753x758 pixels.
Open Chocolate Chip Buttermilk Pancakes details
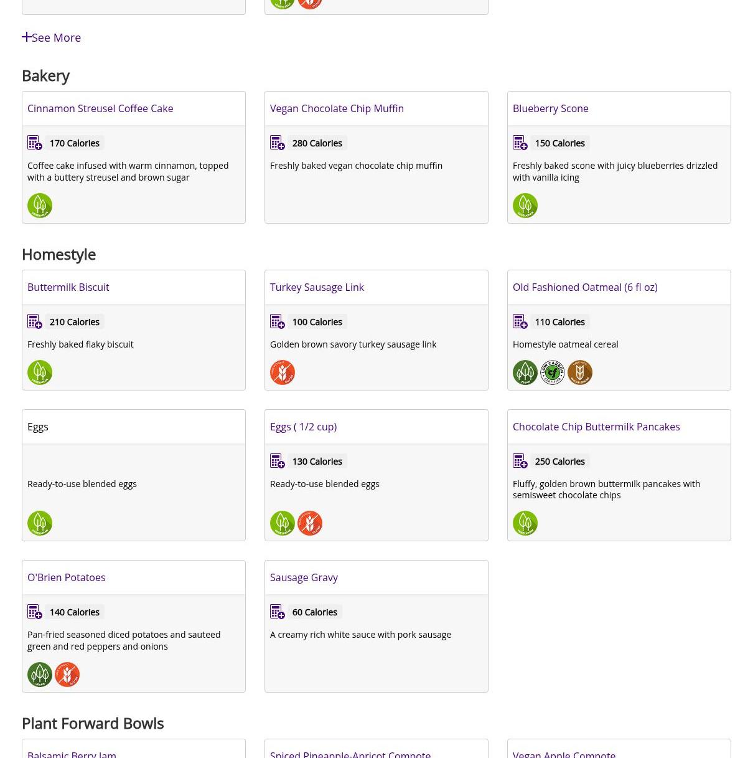(x=596, y=427)
